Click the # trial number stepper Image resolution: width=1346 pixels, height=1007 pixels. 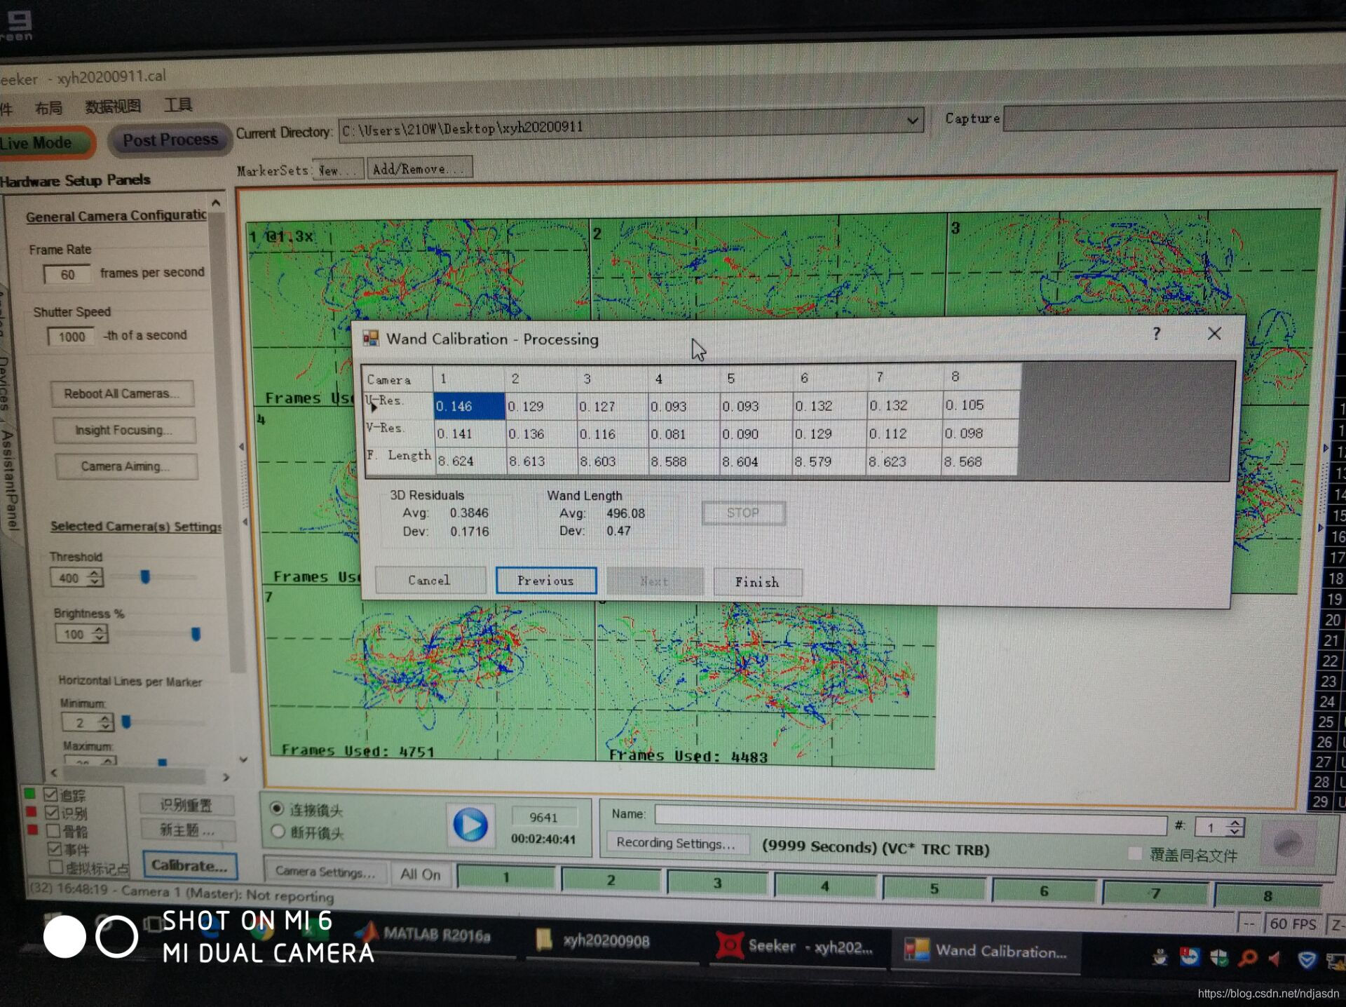tap(1236, 827)
